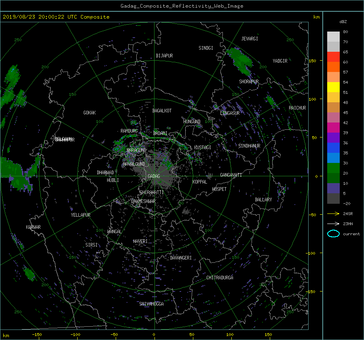The width and height of the screenshot is (364, 340).
Task: Click the KUSTAGI city label
Action: point(203,148)
